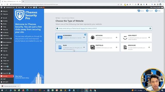
Task: Open the Help panel
Action: 158,11
